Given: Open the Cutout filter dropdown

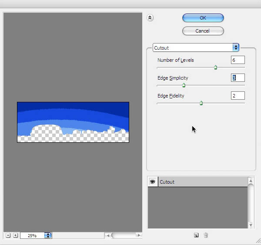Looking at the screenshot, I should [196, 47].
